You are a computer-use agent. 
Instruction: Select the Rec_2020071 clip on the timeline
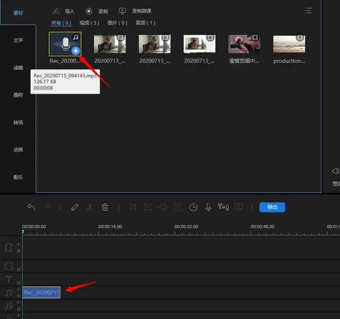[41, 292]
